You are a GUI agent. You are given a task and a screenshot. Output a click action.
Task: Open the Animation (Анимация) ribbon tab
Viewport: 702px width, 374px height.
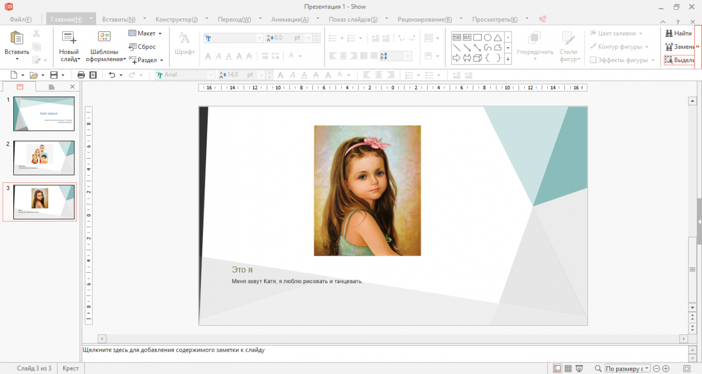pyautogui.click(x=289, y=19)
